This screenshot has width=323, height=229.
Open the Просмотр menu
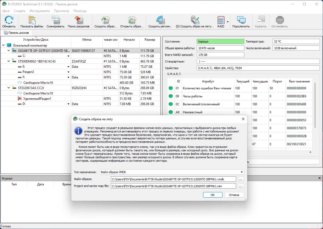pyautogui.click(x=61, y=11)
